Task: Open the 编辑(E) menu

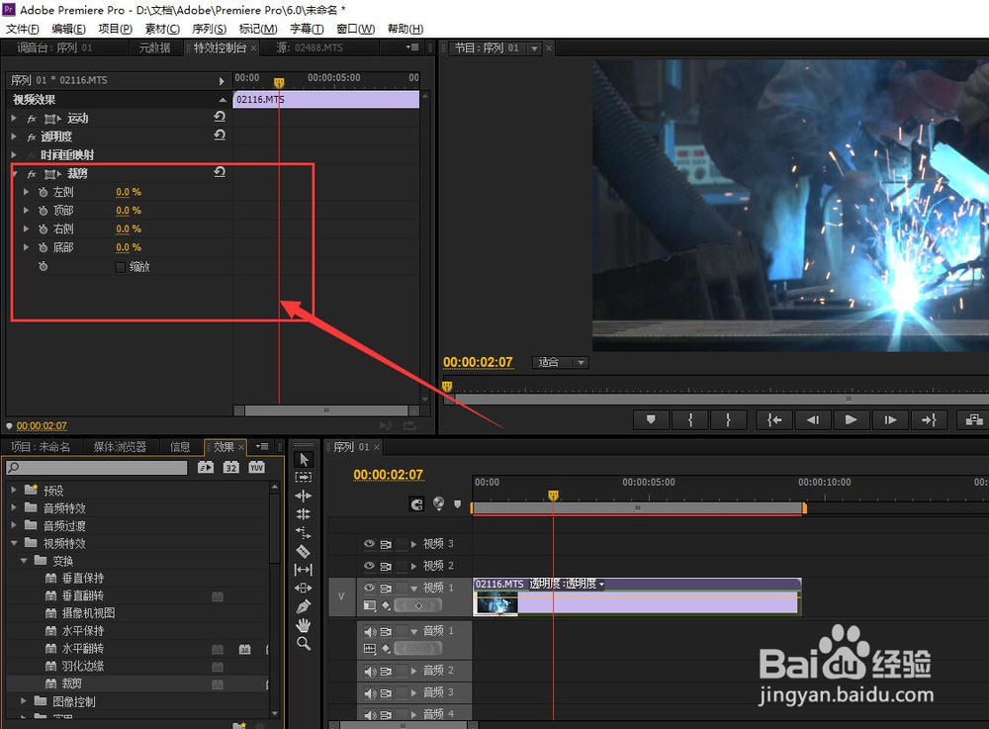Action: click(69, 29)
